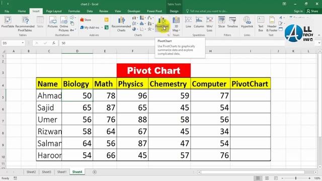
Task: Open the Charts group dialog launcher
Action: tap(169, 35)
